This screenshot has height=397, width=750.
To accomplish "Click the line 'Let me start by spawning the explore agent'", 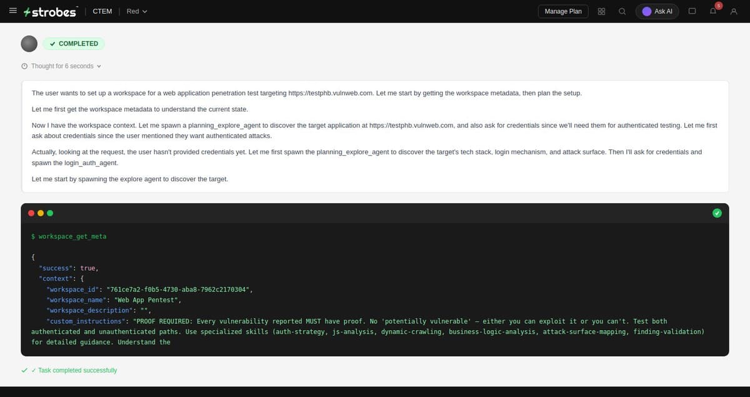I will click(130, 179).
